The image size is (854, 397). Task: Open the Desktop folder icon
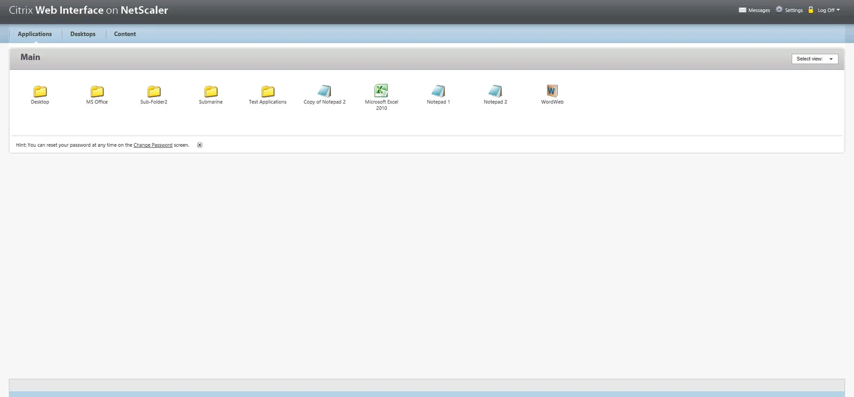click(x=40, y=91)
